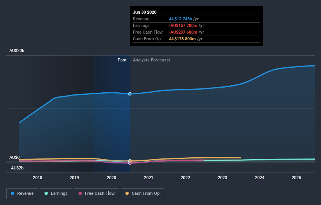Click the -AU$157.700m earnings value
This screenshot has height=205, width=321.
[183, 25]
